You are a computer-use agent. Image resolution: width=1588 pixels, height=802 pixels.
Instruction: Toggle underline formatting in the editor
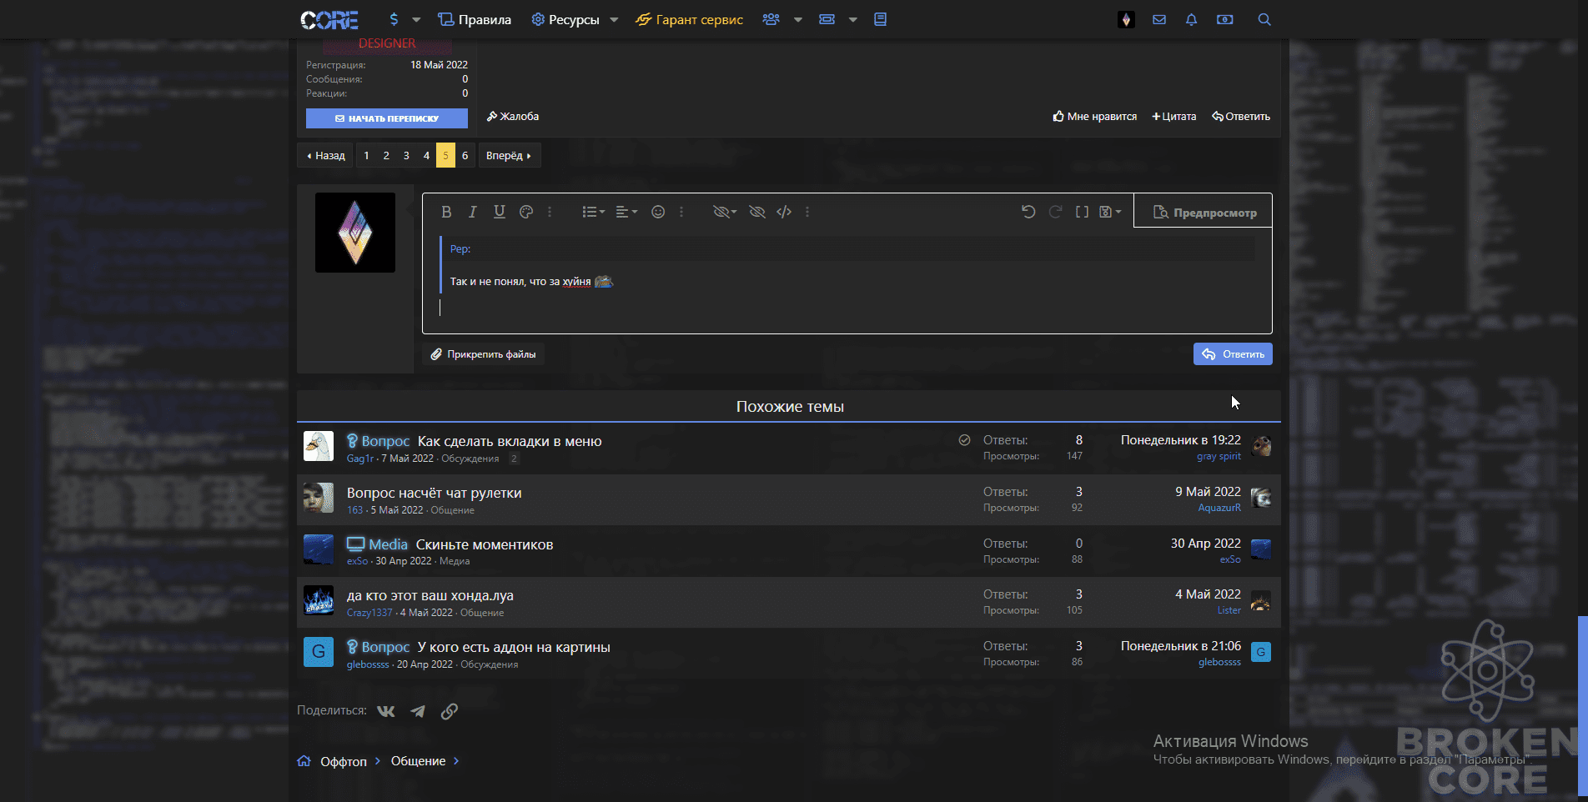click(x=499, y=212)
